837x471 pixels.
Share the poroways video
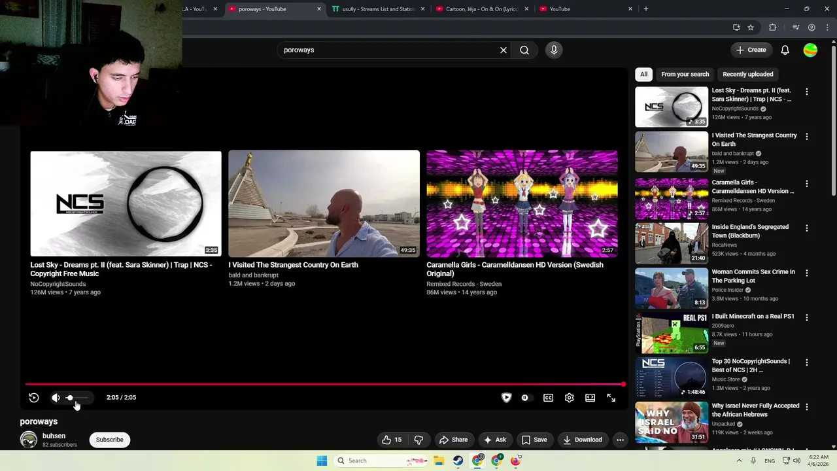pyautogui.click(x=453, y=440)
